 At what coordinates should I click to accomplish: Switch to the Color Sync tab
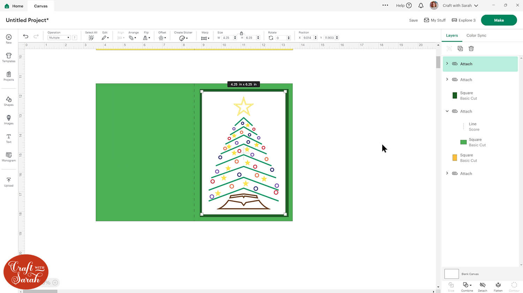[476, 36]
